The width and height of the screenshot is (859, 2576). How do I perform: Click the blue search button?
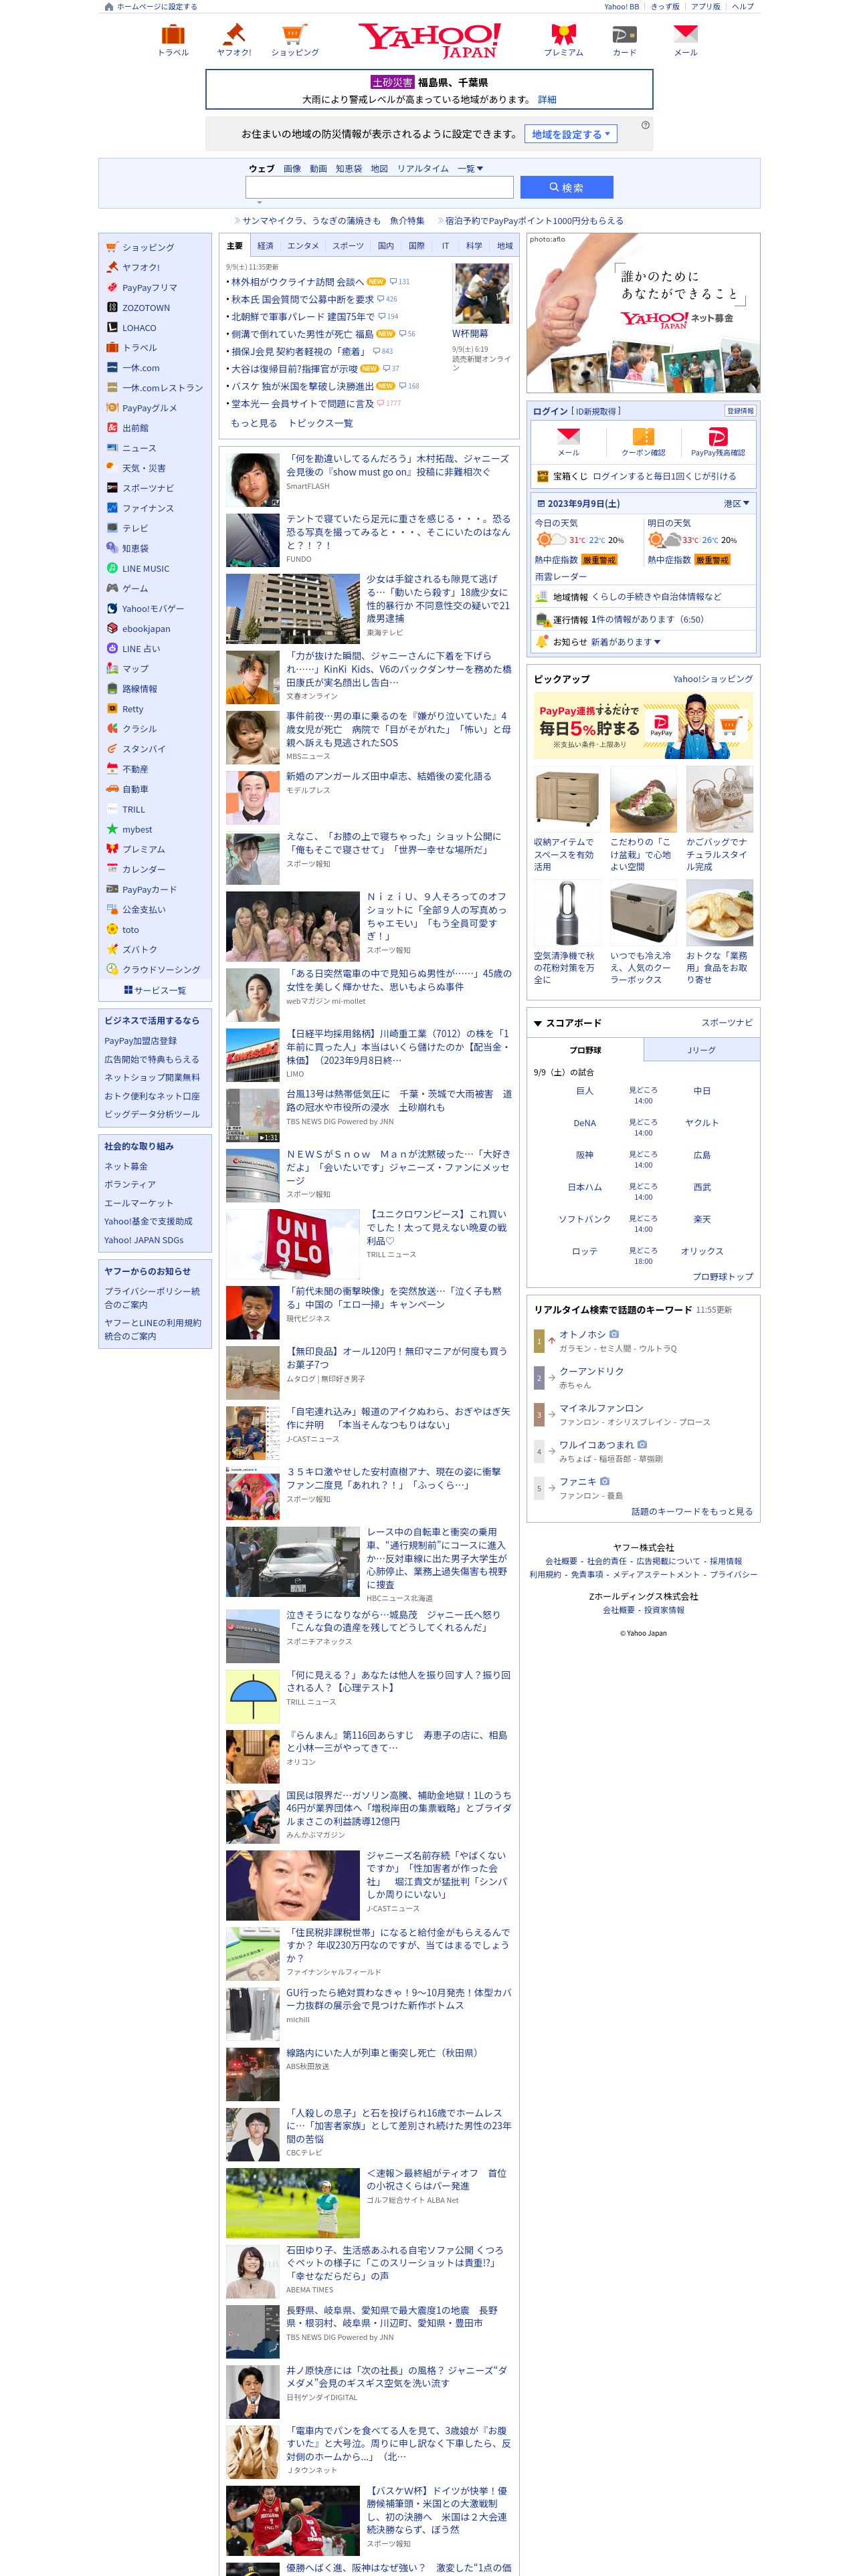(x=566, y=188)
